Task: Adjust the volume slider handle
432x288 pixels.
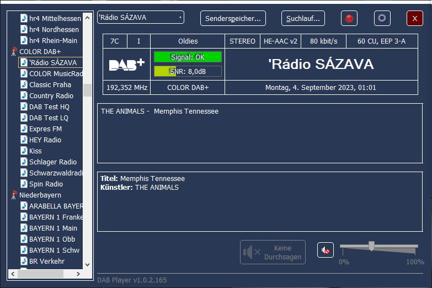Action: point(372,246)
